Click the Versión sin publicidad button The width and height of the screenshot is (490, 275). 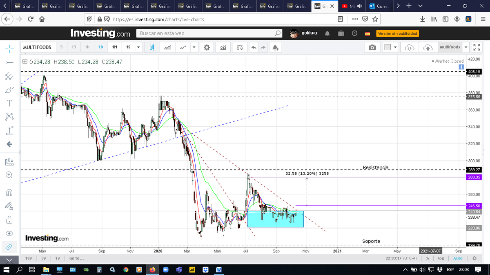pos(397,33)
